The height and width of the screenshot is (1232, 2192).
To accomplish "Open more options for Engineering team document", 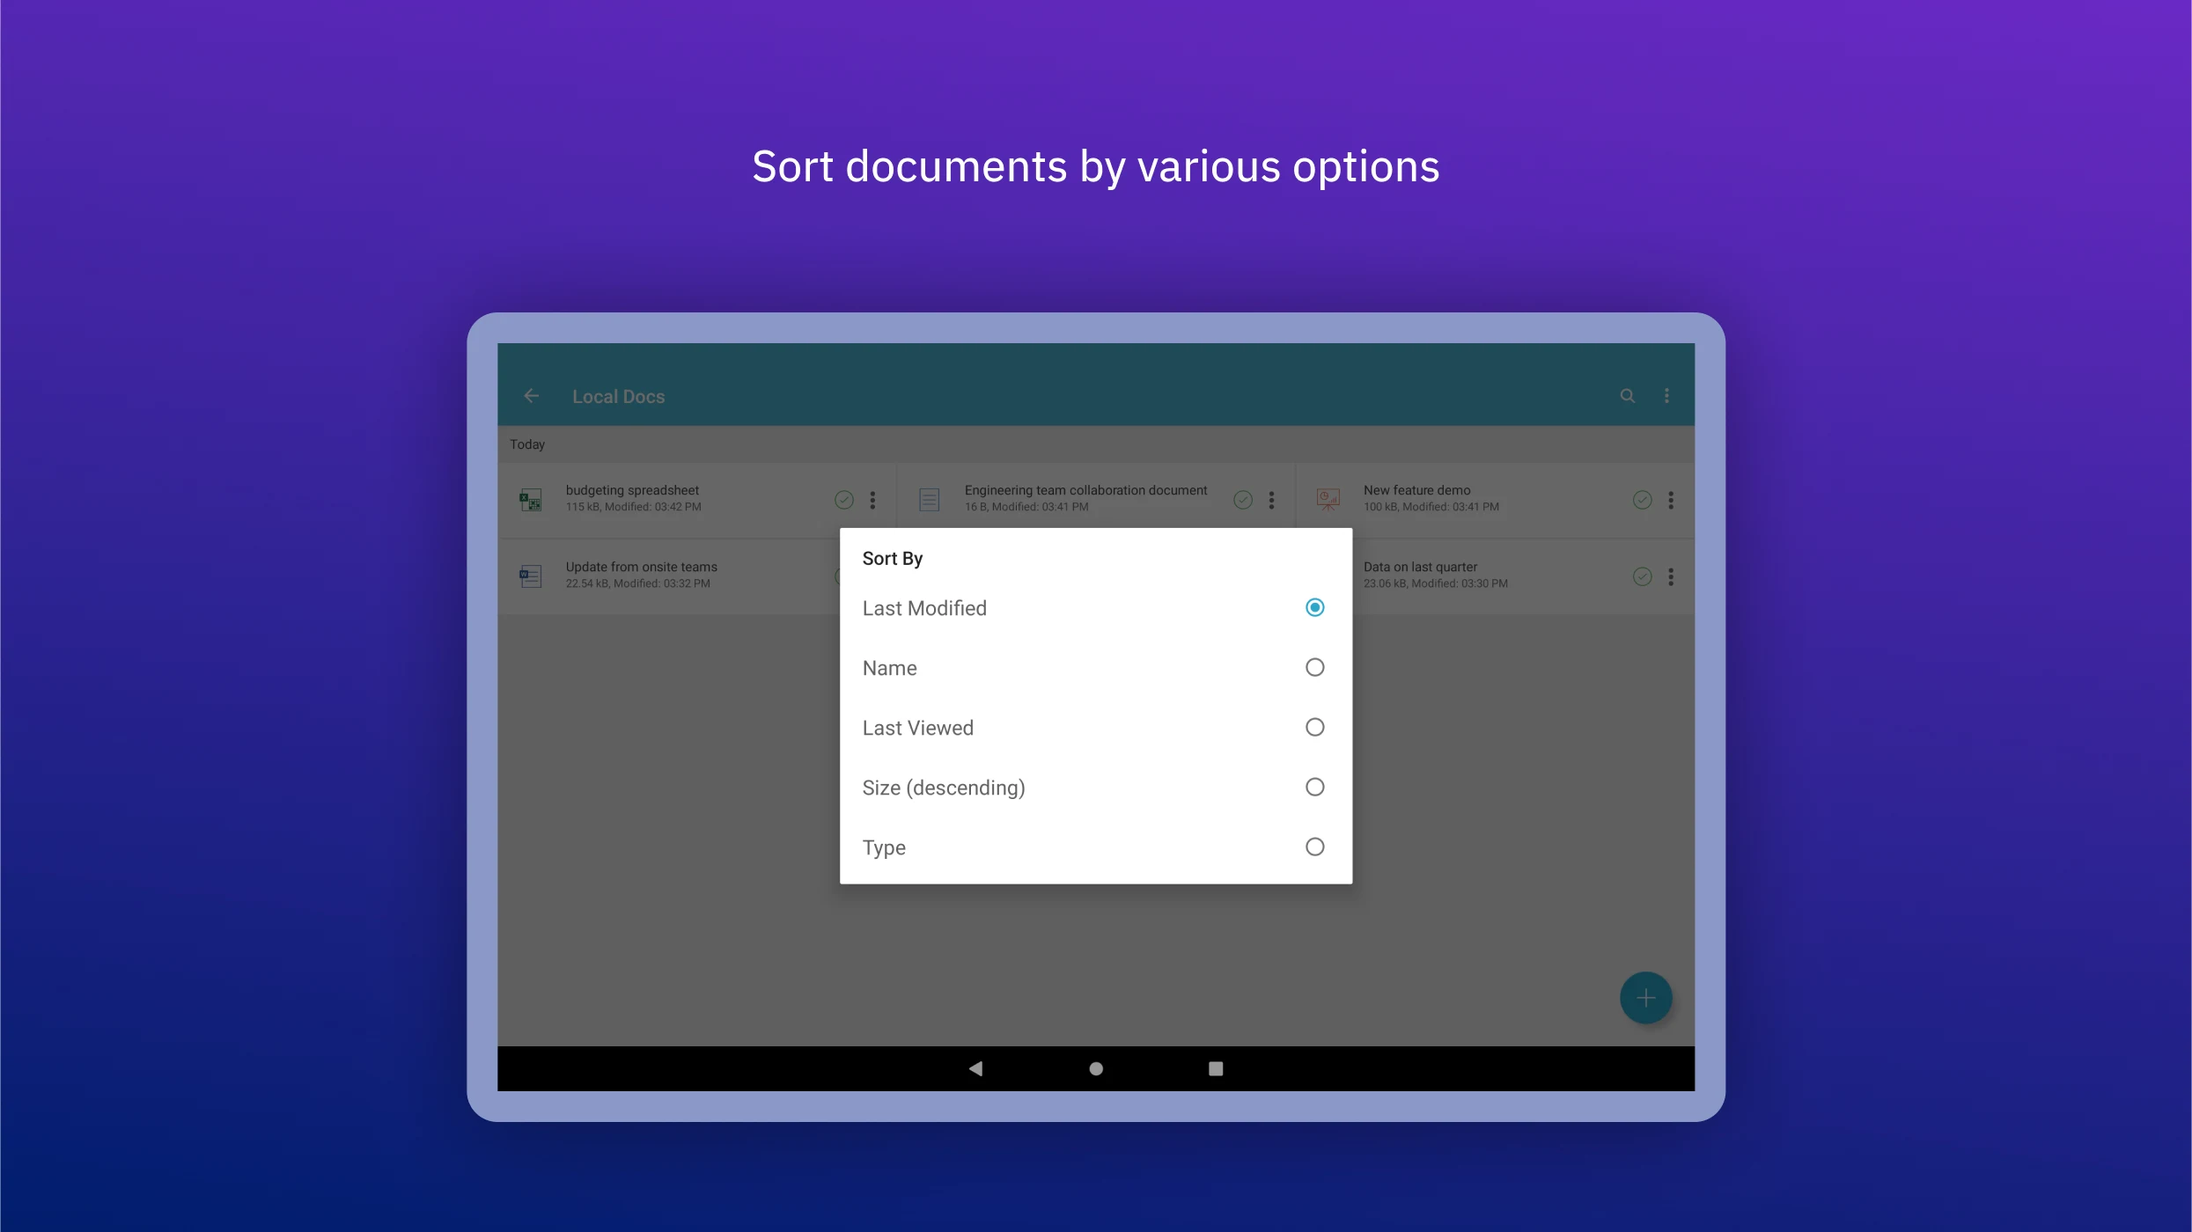I will click(1271, 500).
